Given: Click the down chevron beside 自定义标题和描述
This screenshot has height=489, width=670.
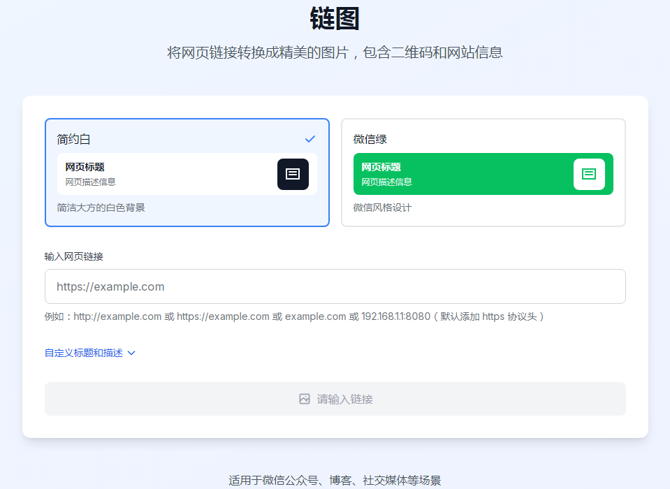Looking at the screenshot, I should 132,353.
